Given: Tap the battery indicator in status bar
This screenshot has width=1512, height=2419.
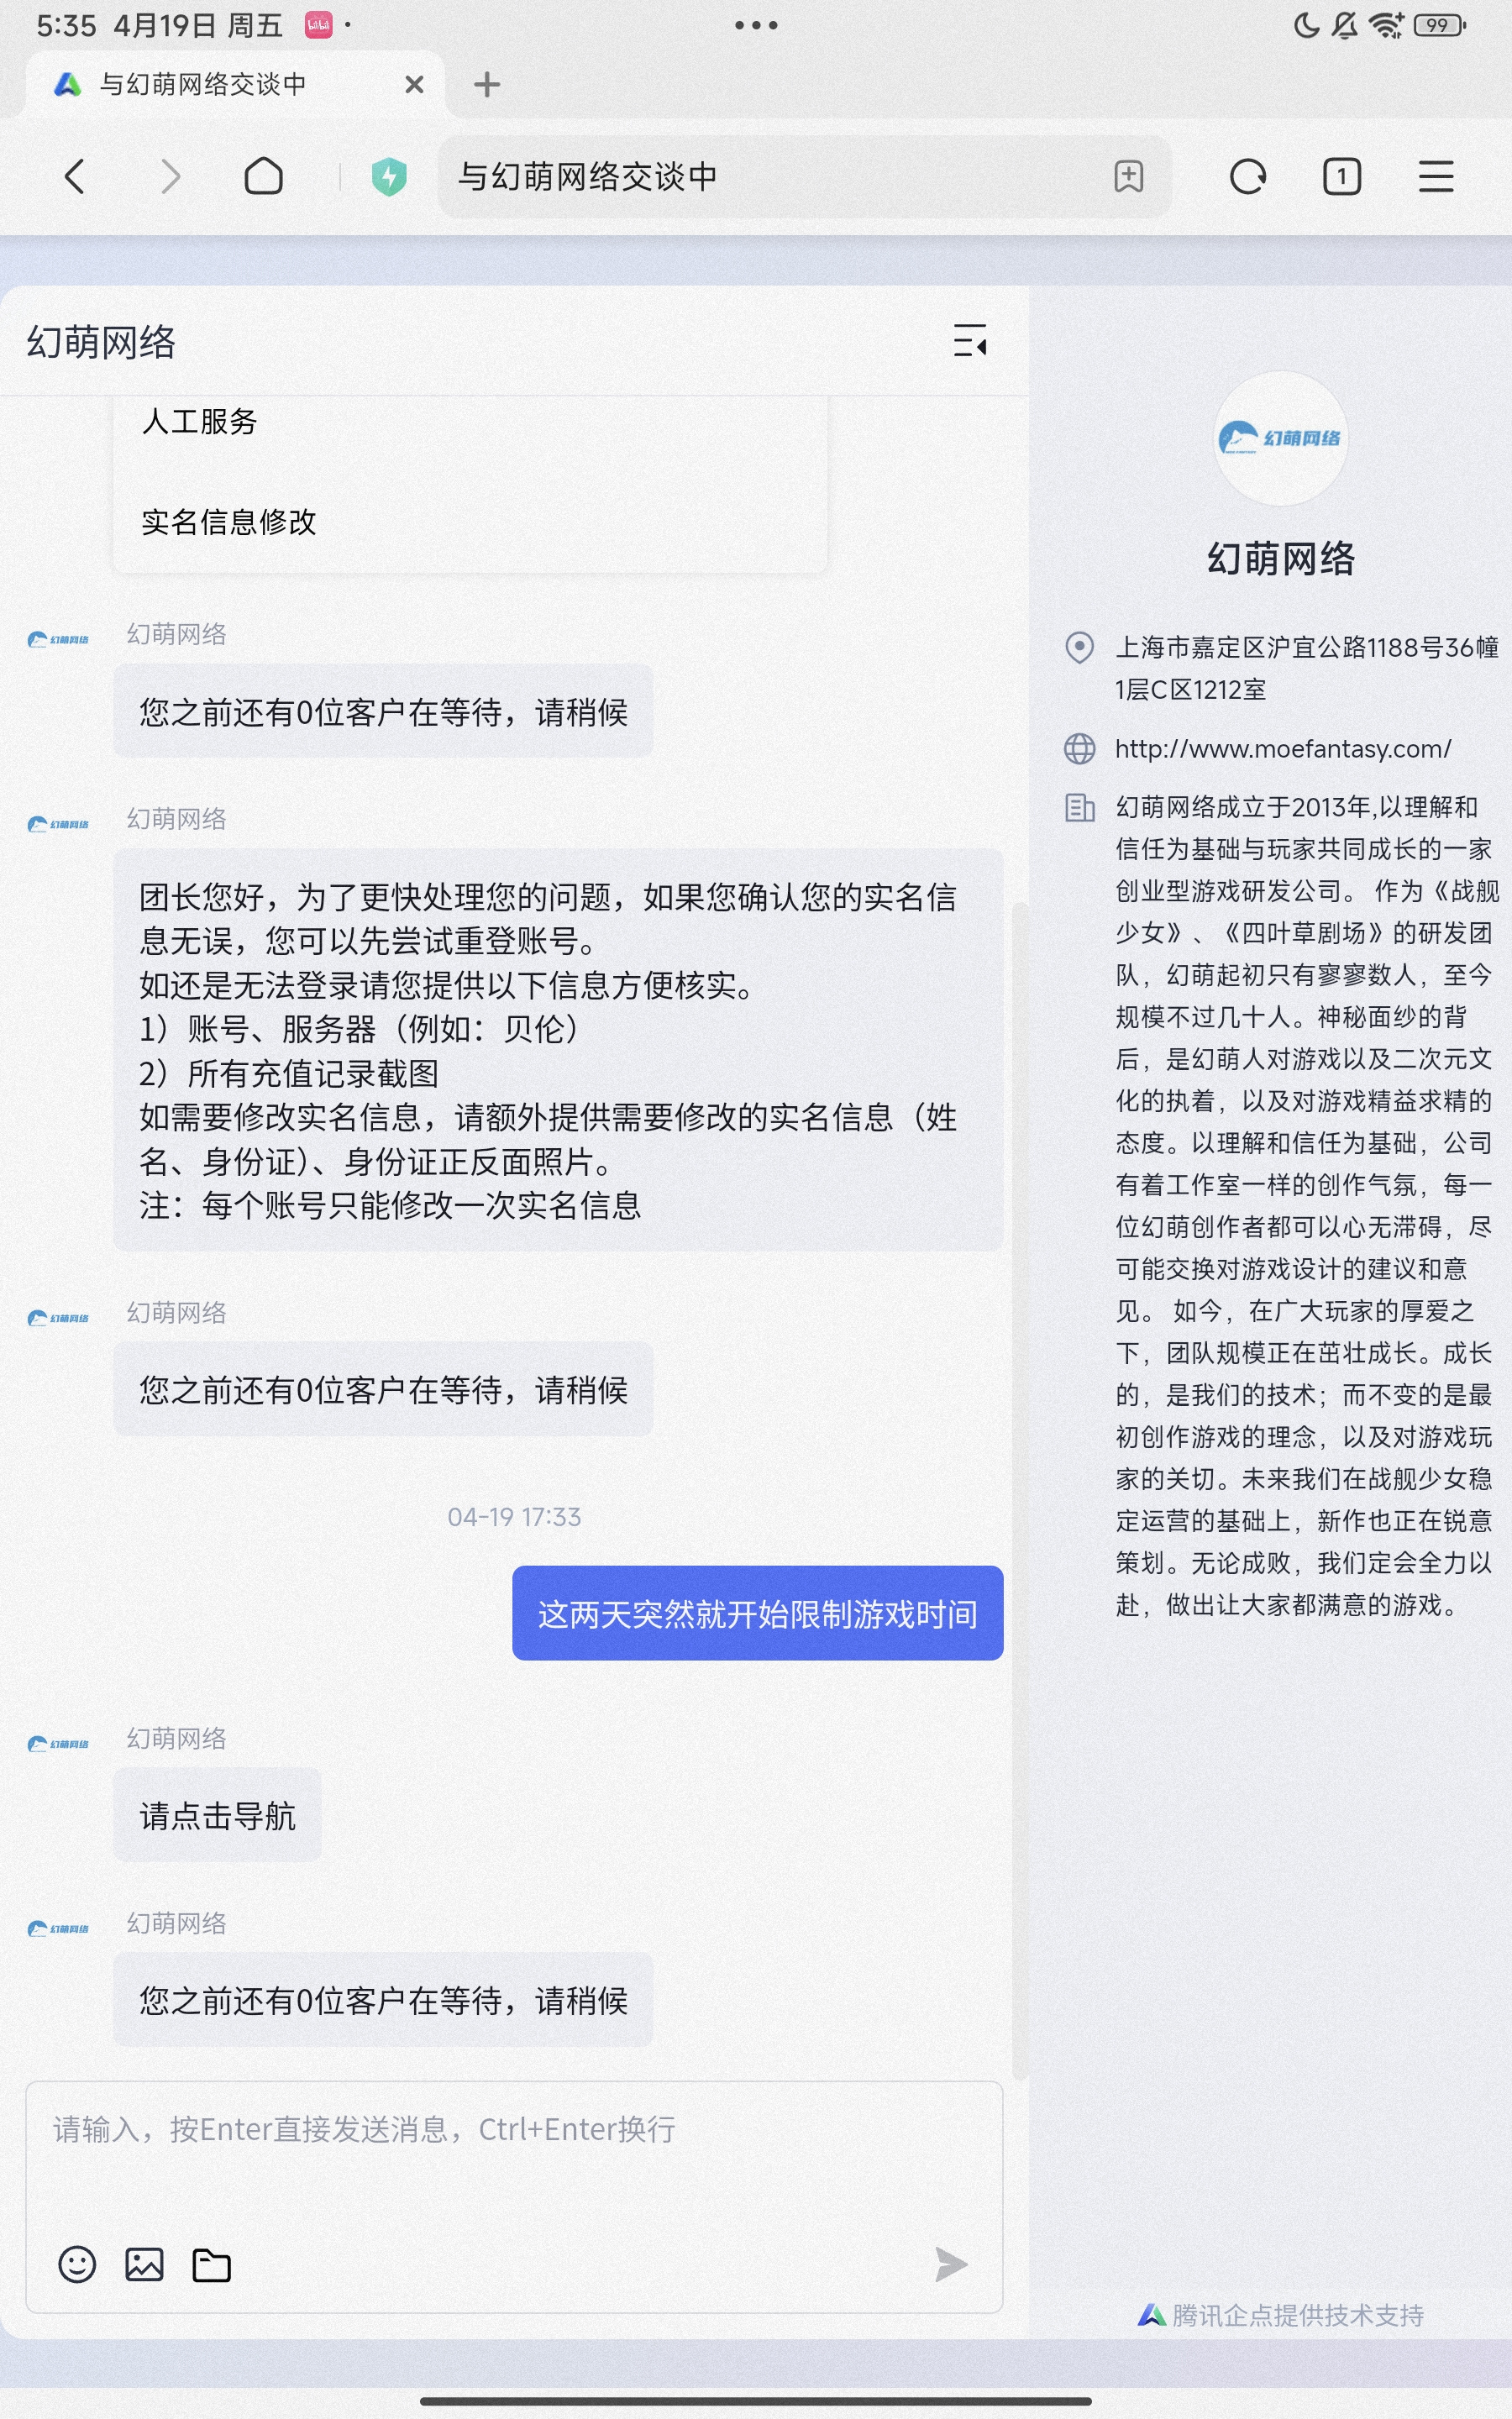Looking at the screenshot, I should coord(1440,25).
